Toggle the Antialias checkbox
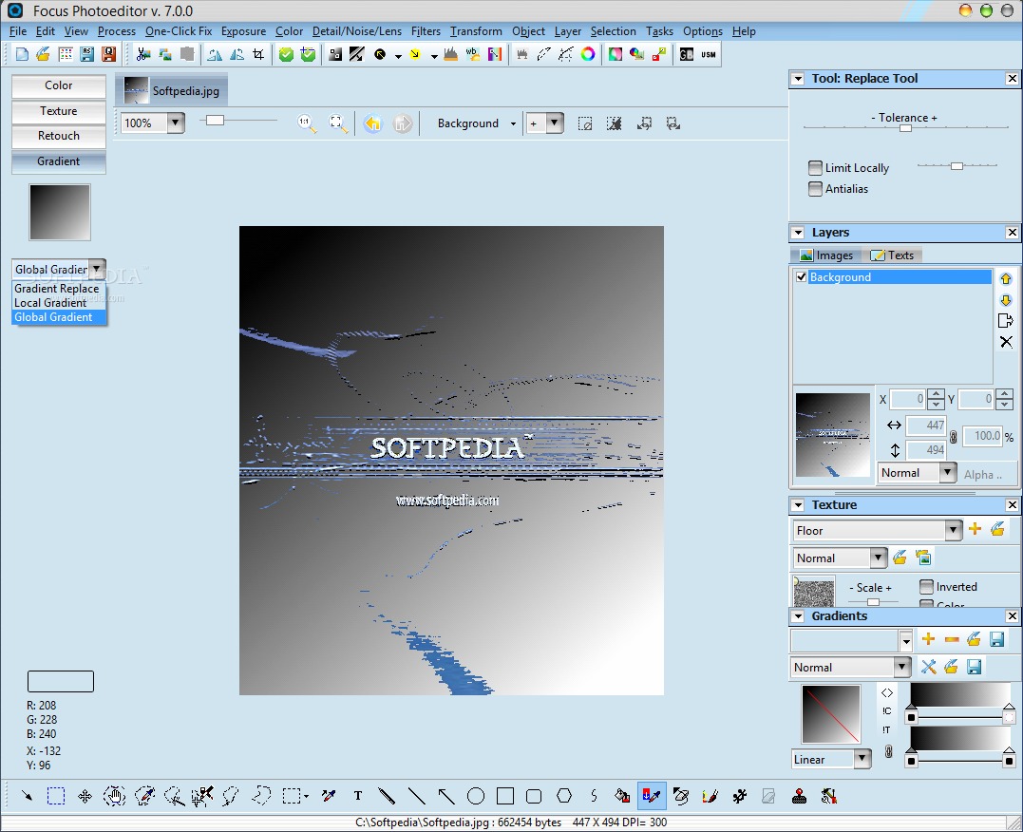1023x832 pixels. (x=815, y=189)
